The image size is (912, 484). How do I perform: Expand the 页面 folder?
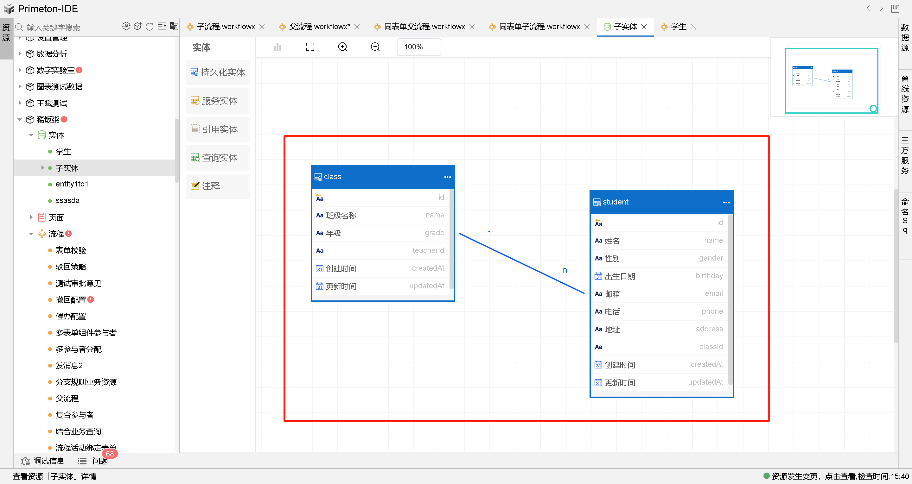31,217
